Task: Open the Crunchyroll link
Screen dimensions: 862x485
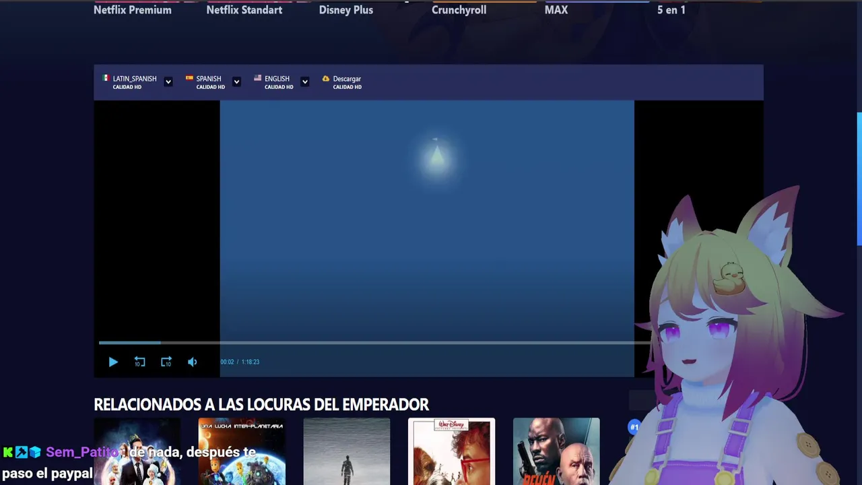Action: tap(459, 10)
